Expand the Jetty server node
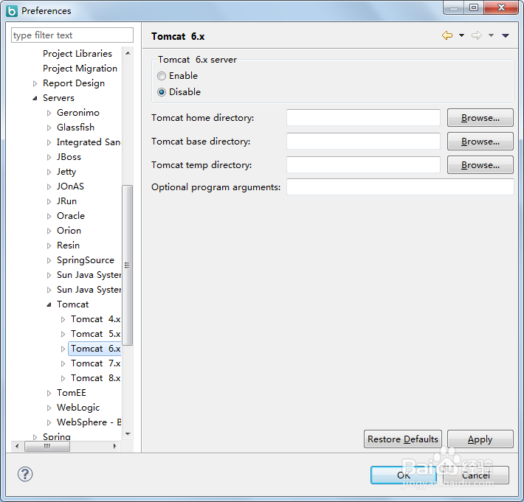This screenshot has width=524, height=502. (49, 172)
